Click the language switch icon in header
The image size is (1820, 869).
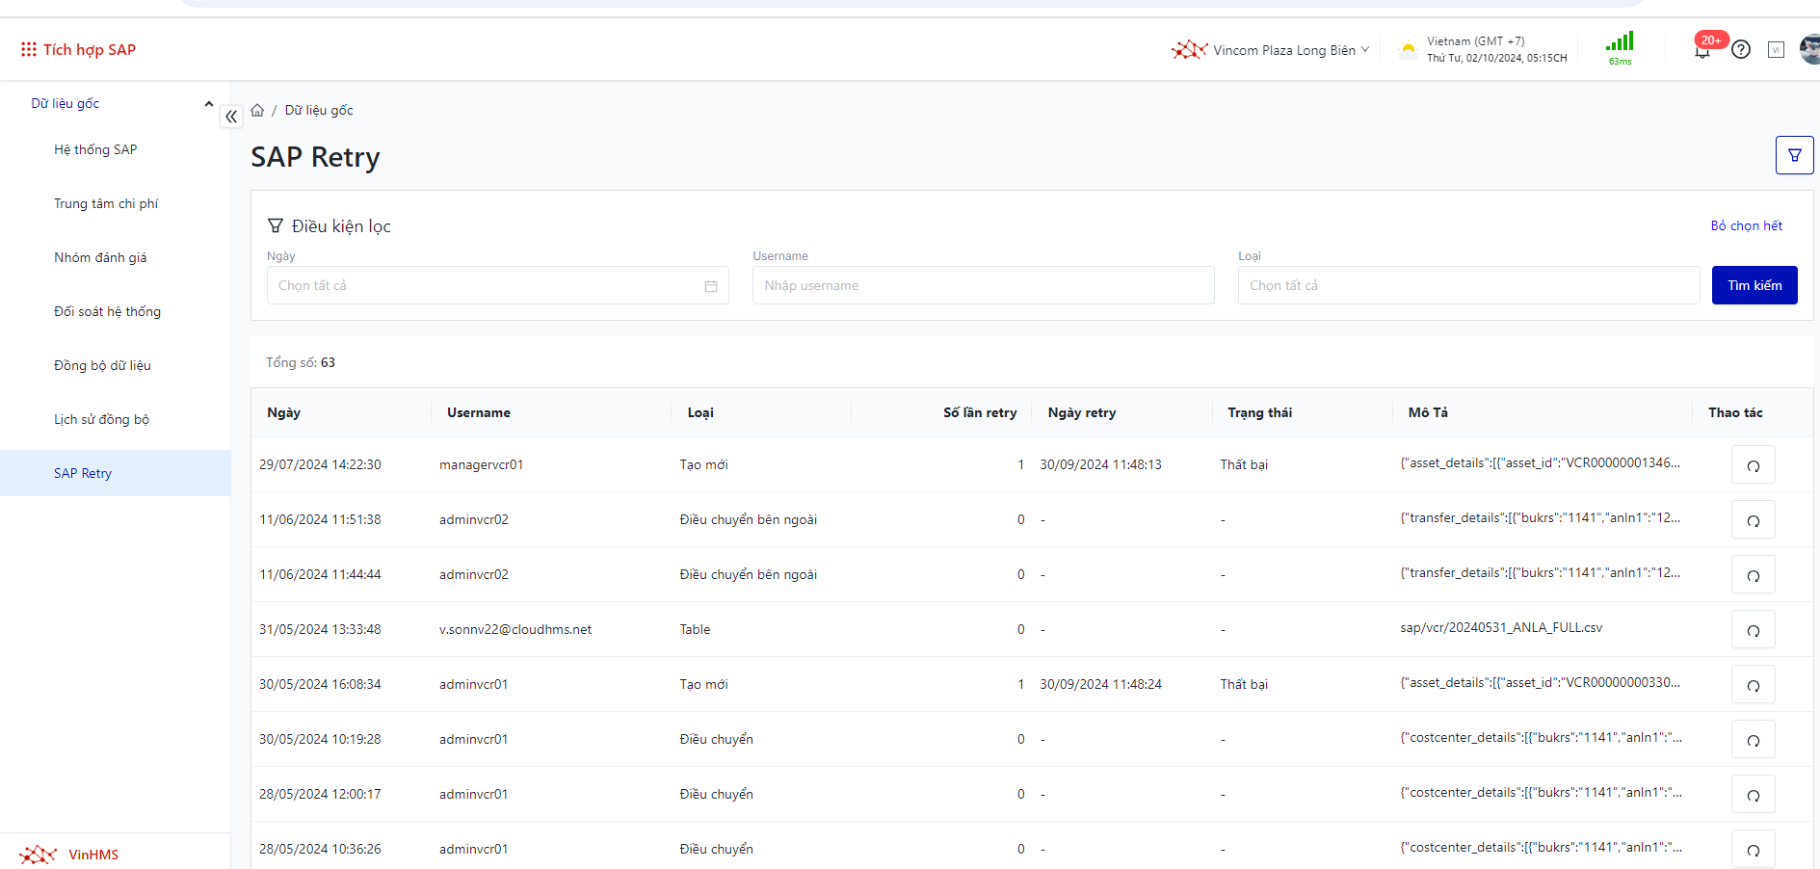pyautogui.click(x=1776, y=50)
